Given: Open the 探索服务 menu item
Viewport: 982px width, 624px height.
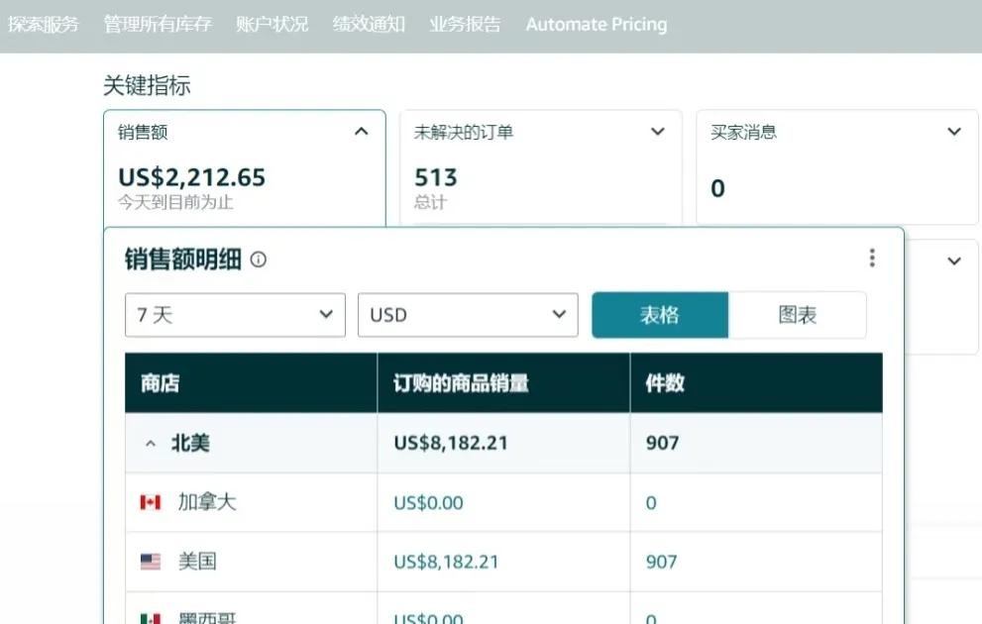Looking at the screenshot, I should pos(44,24).
